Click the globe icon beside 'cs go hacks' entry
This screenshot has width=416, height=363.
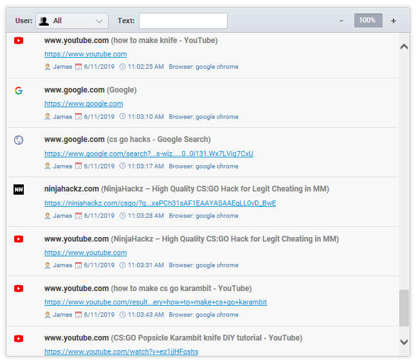click(x=19, y=140)
